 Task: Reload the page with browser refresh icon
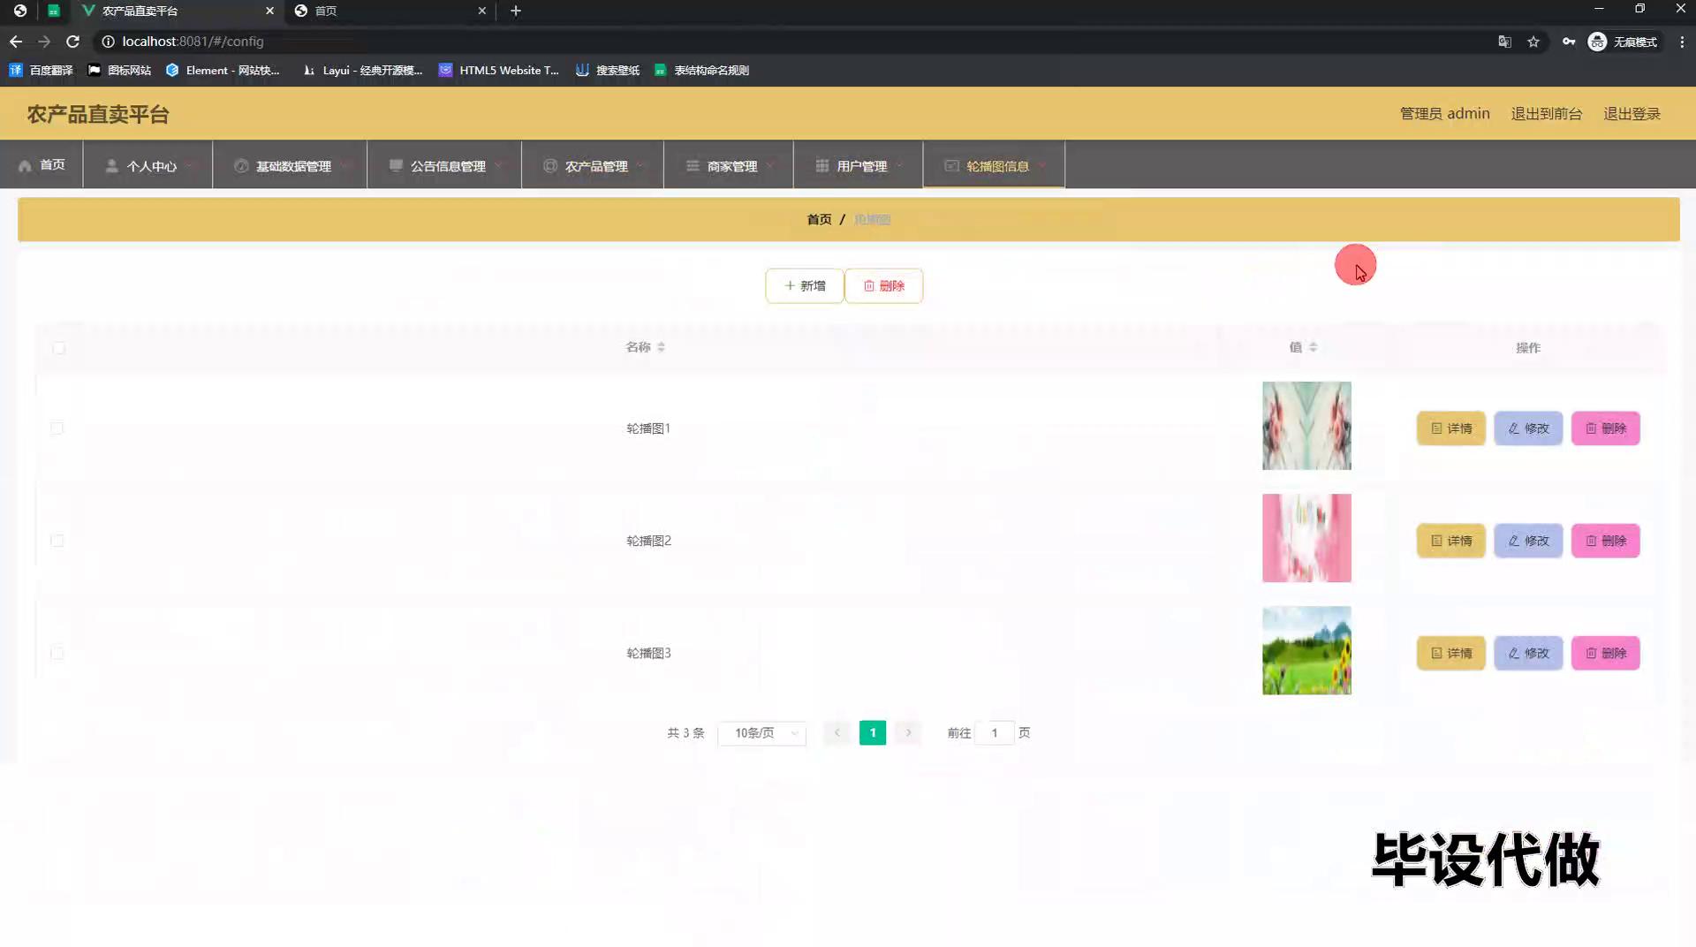tap(72, 42)
